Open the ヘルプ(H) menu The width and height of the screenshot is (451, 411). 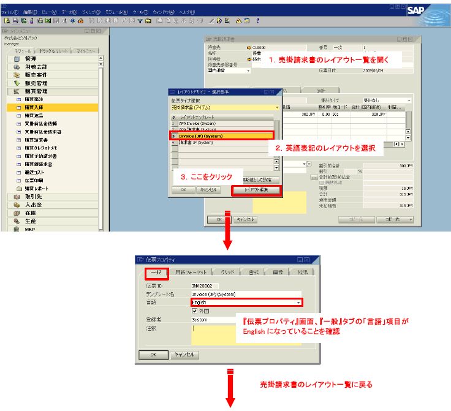(x=187, y=12)
